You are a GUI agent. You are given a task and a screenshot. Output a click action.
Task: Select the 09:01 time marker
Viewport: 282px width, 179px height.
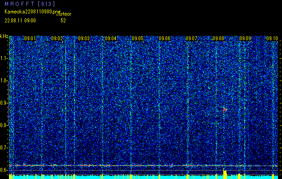30,38
